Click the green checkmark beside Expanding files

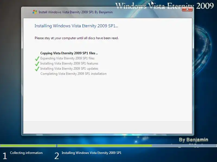(37, 59)
